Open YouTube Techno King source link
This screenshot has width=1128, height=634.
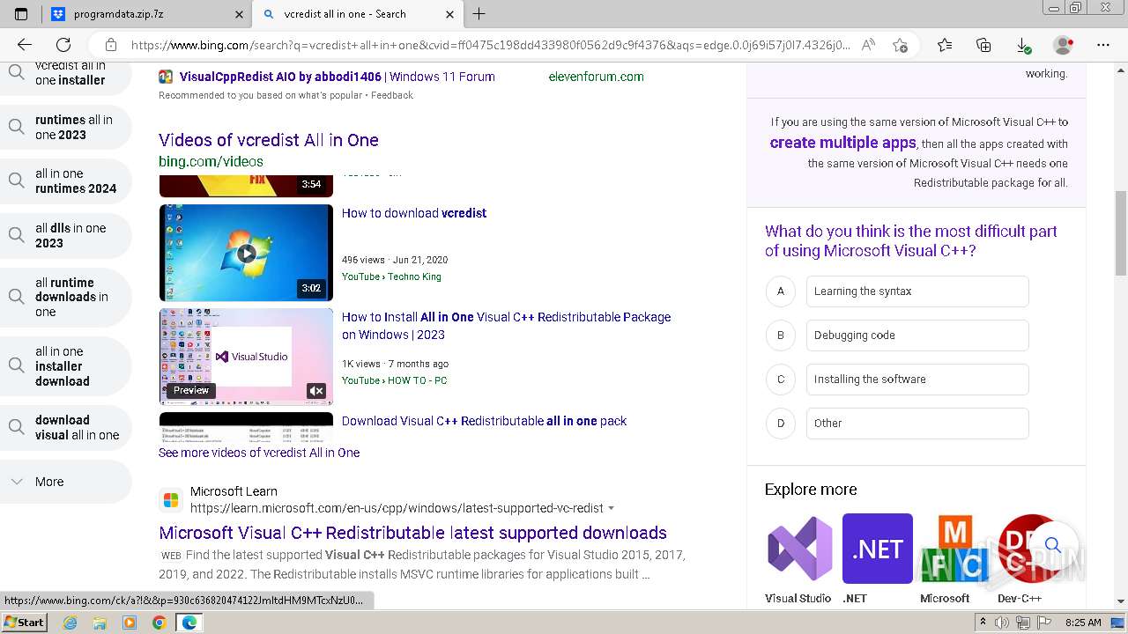click(x=391, y=276)
